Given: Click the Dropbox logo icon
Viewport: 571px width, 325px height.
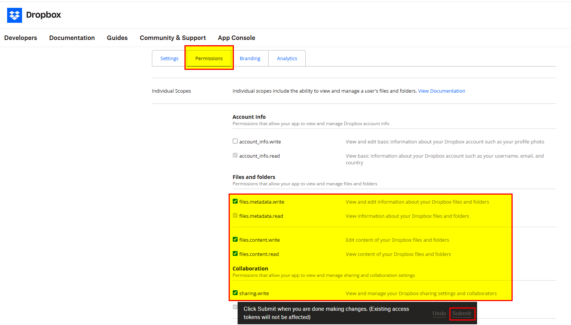Looking at the screenshot, I should [15, 15].
